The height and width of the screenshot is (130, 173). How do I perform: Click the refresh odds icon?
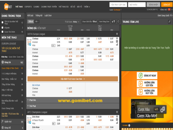tap(118, 22)
